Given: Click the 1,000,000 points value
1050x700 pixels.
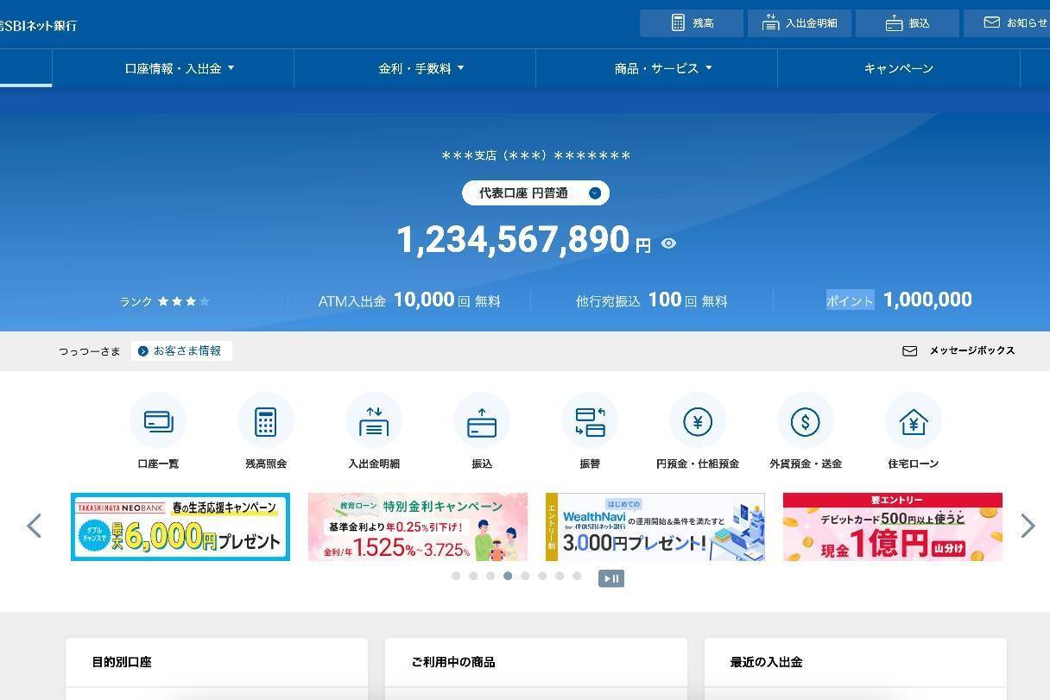Looking at the screenshot, I should click(927, 300).
